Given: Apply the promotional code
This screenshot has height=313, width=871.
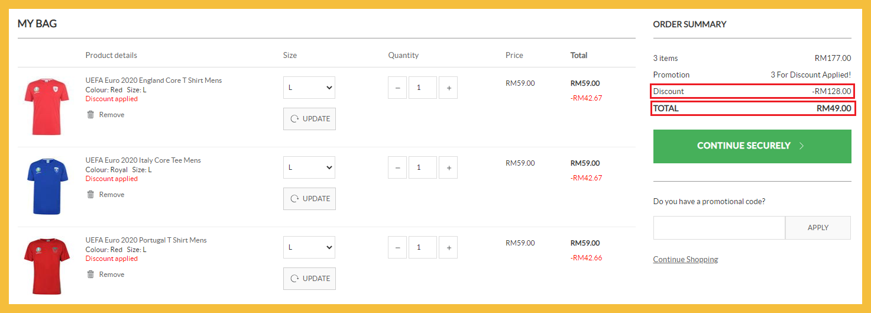Looking at the screenshot, I should pyautogui.click(x=818, y=228).
